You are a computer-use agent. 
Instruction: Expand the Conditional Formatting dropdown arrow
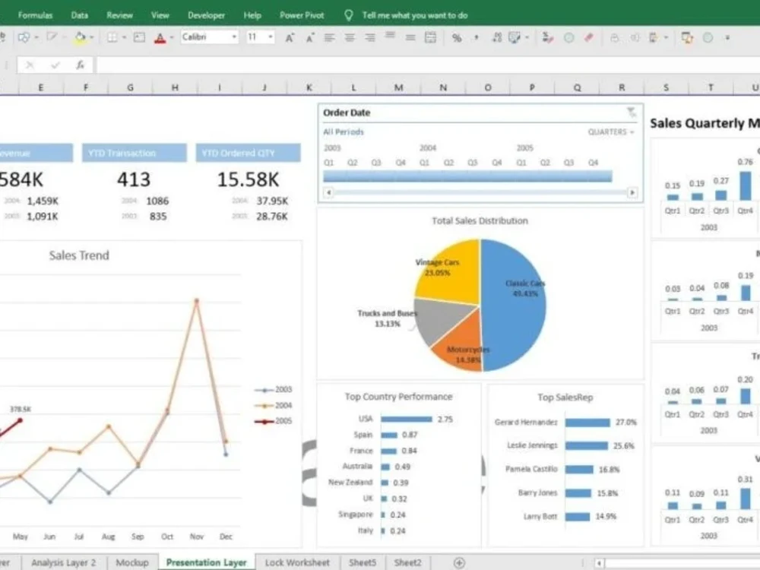[x=527, y=37]
